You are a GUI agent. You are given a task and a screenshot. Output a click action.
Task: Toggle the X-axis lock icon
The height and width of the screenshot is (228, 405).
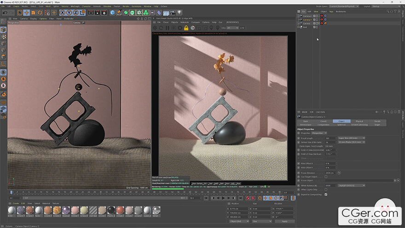tap(62, 12)
